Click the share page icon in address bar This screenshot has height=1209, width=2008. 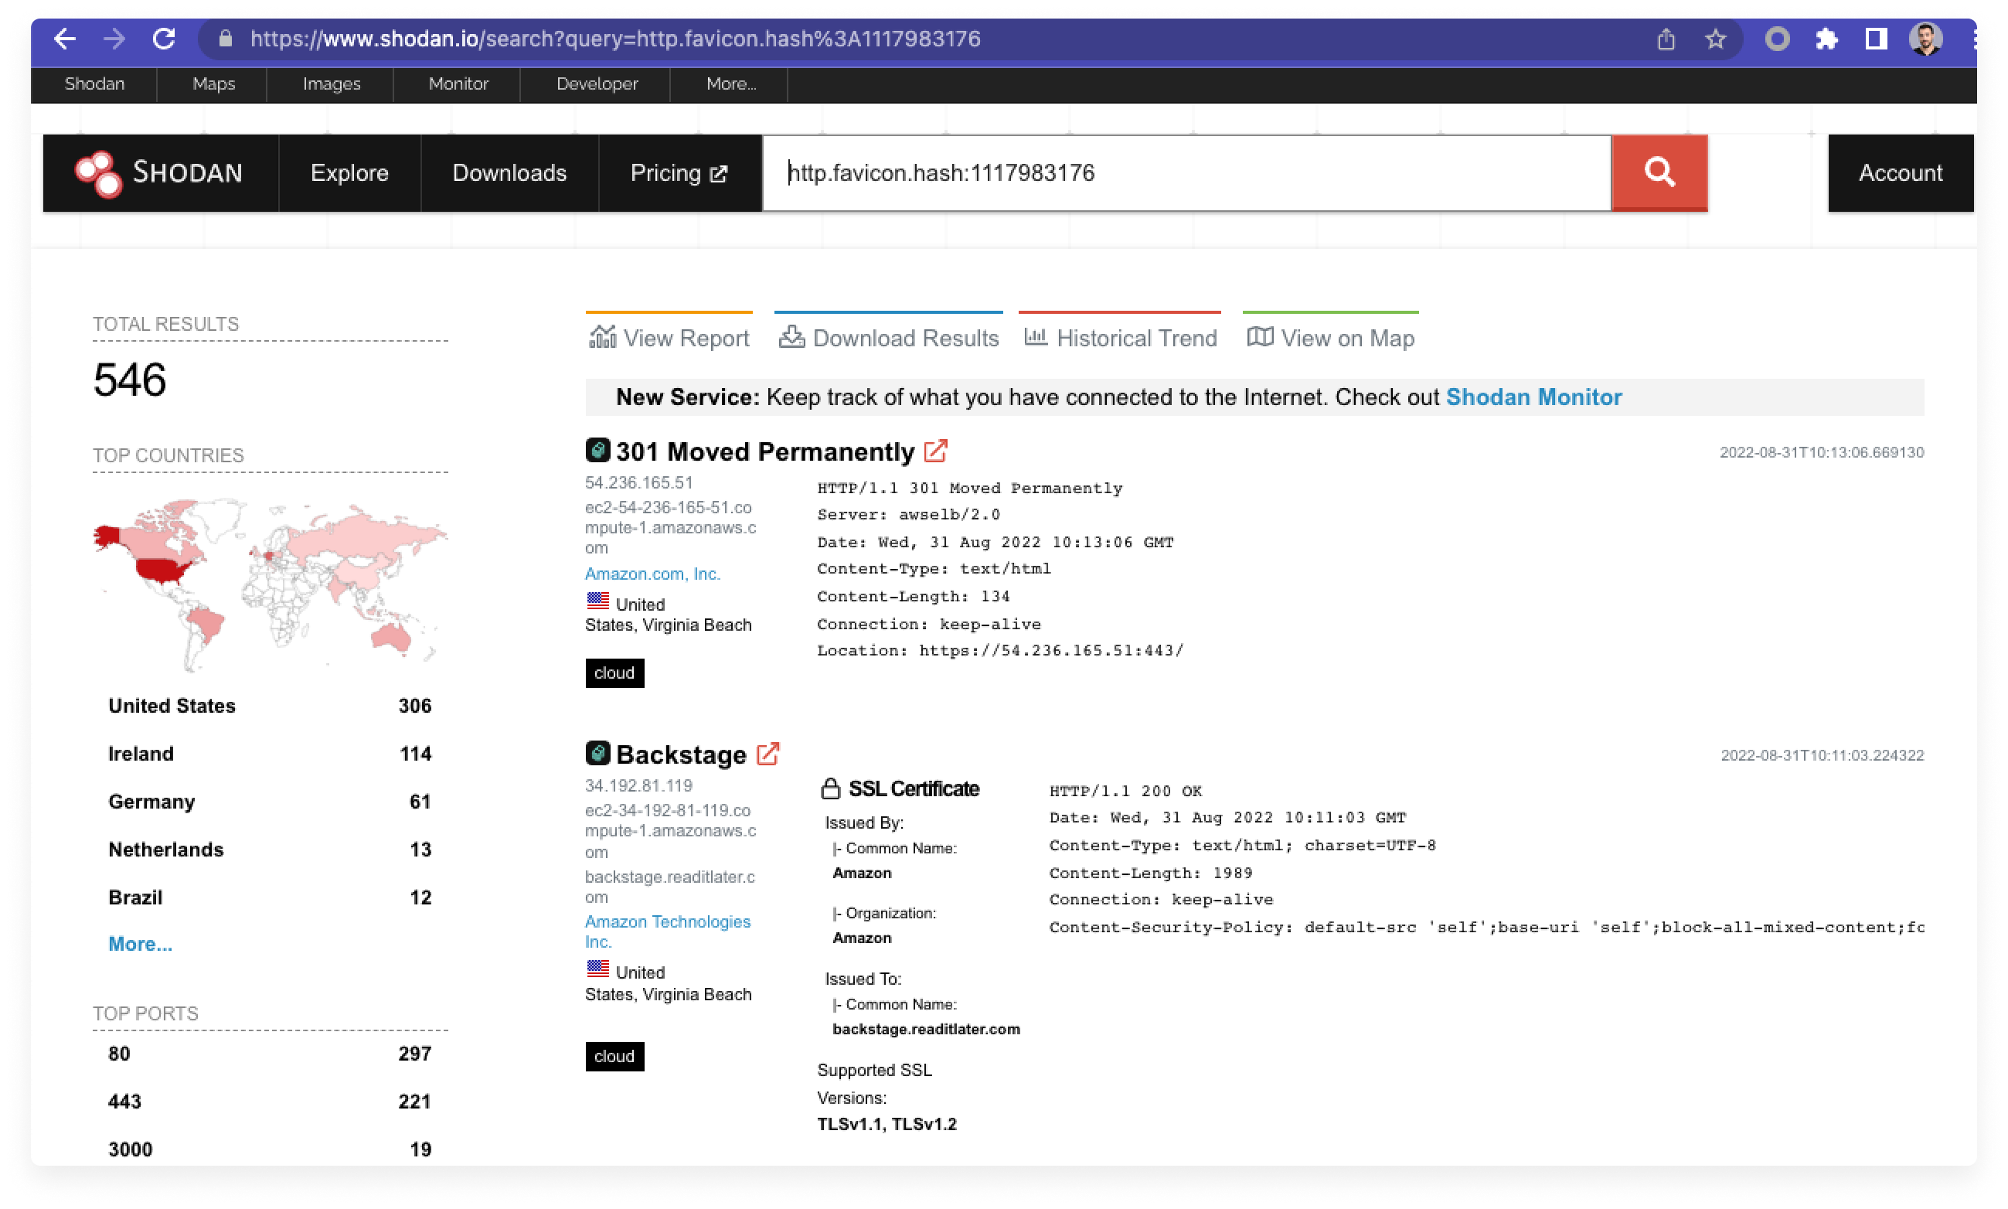coord(1666,39)
